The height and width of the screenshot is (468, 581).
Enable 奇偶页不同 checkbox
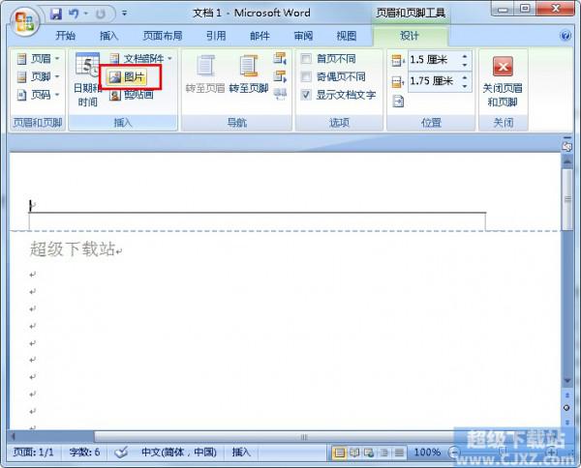pyautogui.click(x=306, y=76)
